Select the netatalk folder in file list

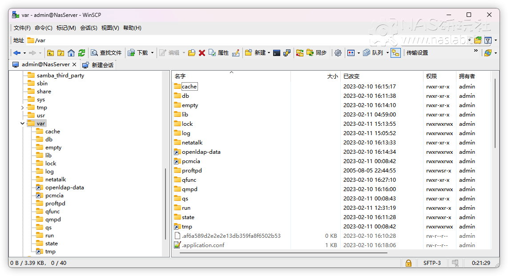pos(192,142)
